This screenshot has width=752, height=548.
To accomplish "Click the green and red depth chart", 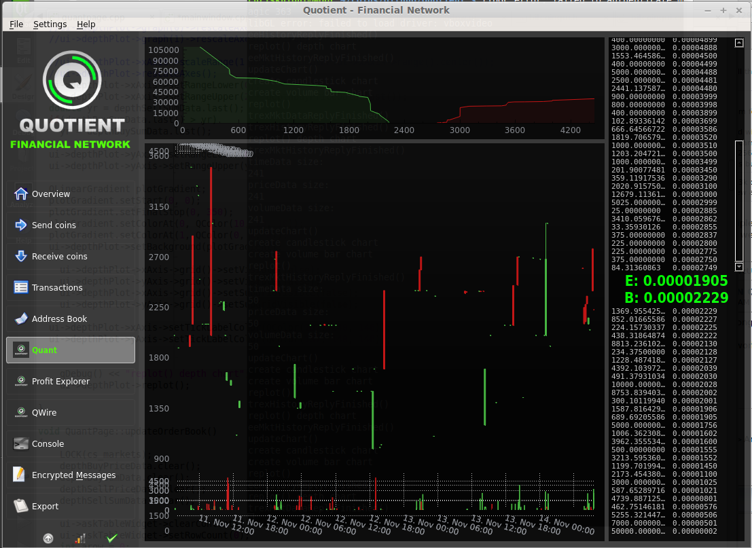I will (374, 89).
